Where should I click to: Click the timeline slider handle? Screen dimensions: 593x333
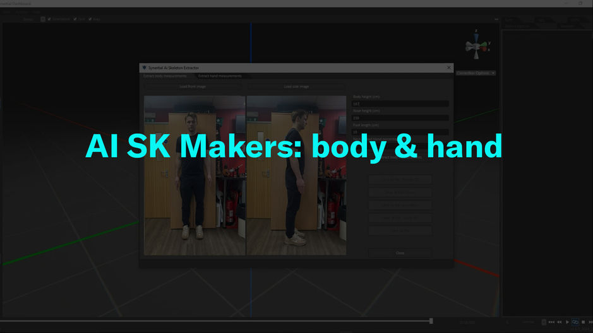coord(431,321)
